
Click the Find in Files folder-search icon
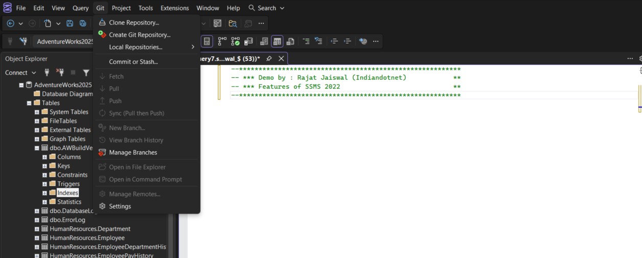pos(233,24)
